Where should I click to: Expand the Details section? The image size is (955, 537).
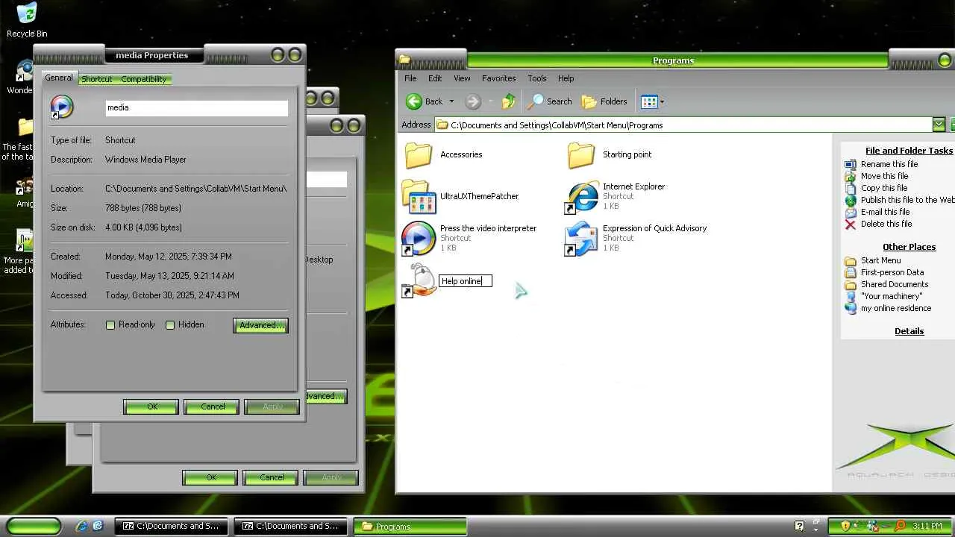pos(909,331)
